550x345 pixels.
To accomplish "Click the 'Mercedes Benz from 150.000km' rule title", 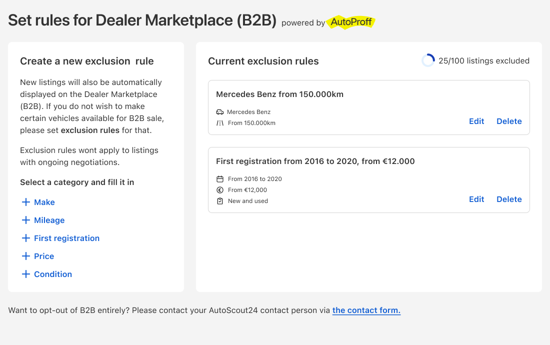I will (x=279, y=94).
